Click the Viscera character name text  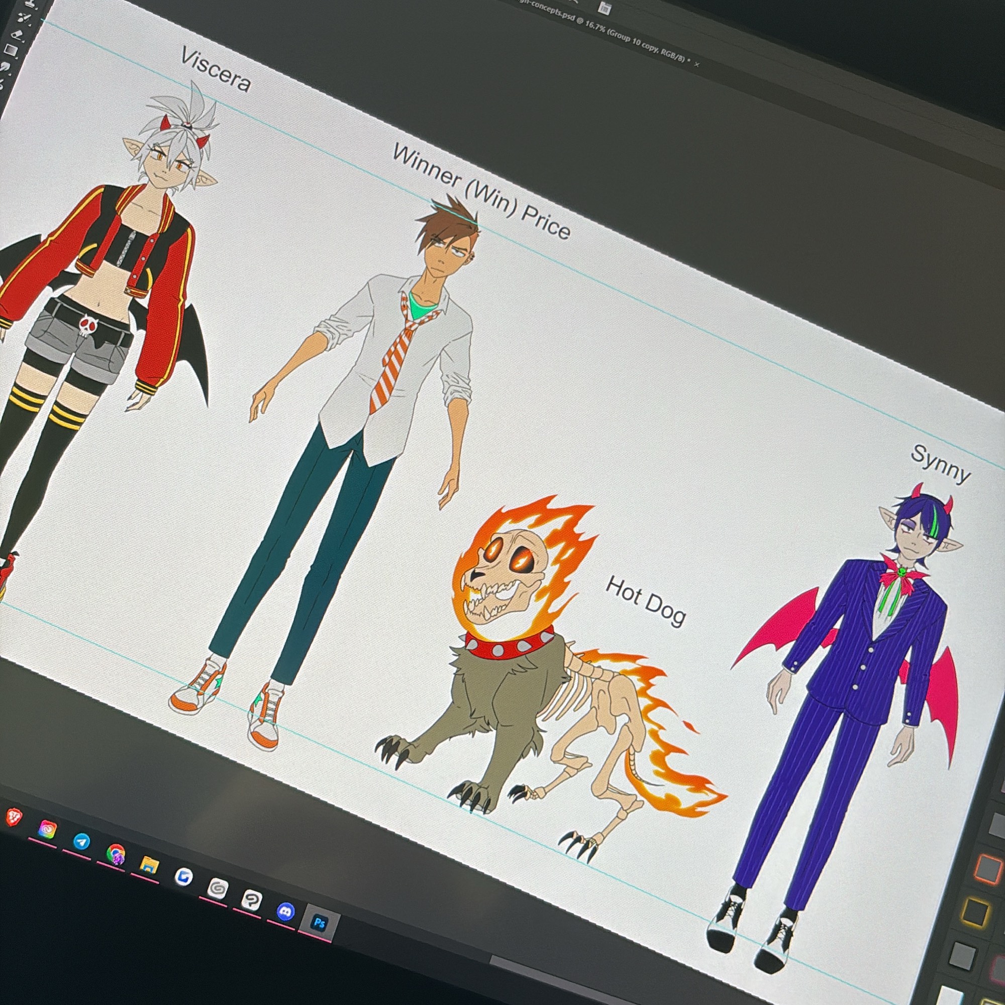tap(216, 70)
